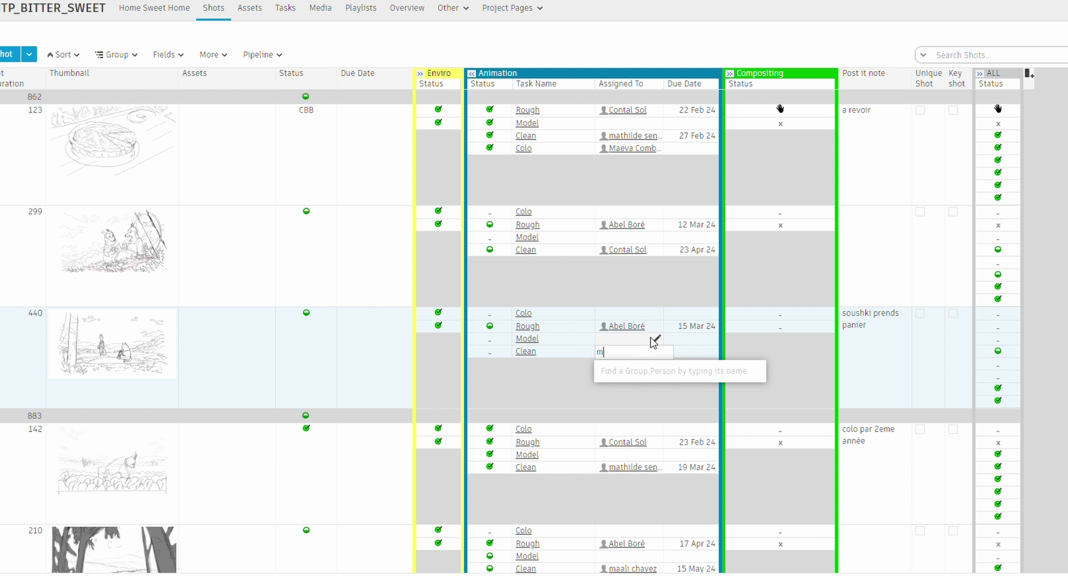Expand the Project Pages menu
1068x576 pixels.
click(x=512, y=8)
